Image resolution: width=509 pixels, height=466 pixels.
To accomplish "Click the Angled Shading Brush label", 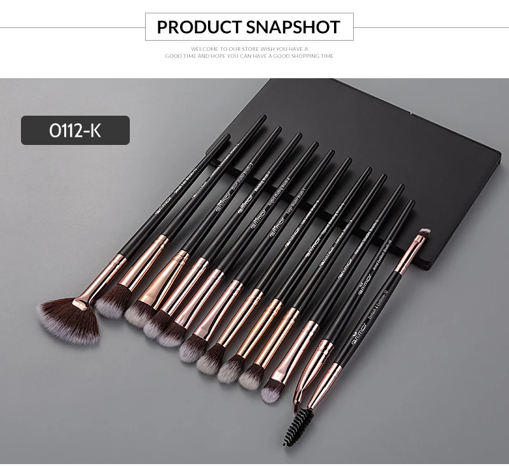I will click(278, 193).
